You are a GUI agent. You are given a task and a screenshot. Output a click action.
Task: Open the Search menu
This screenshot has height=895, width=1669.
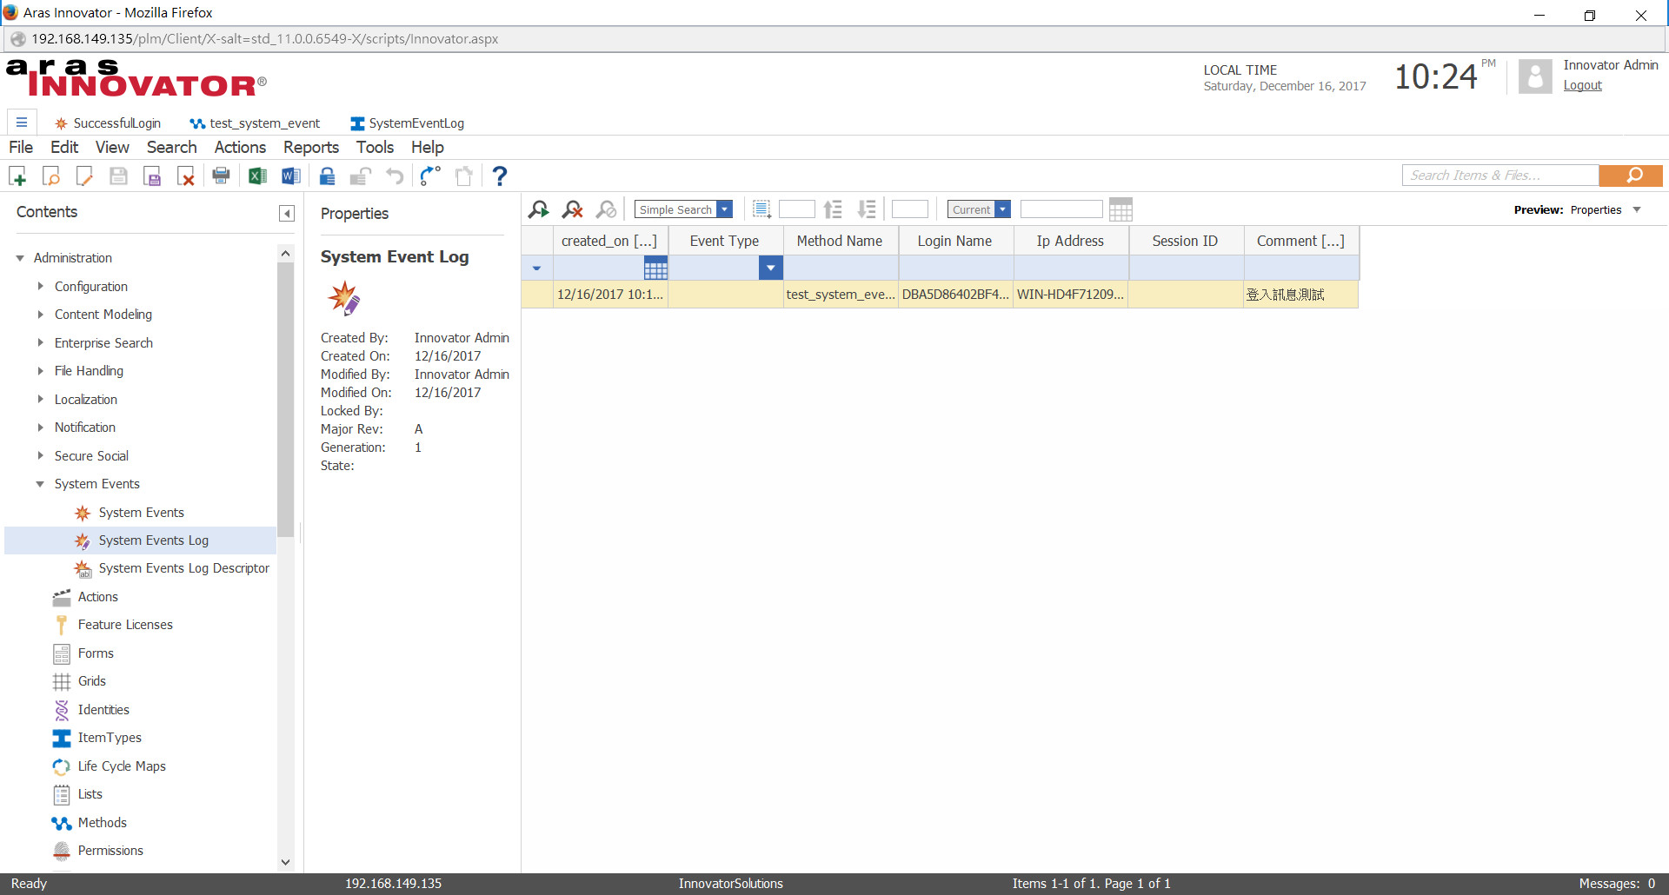[172, 148]
